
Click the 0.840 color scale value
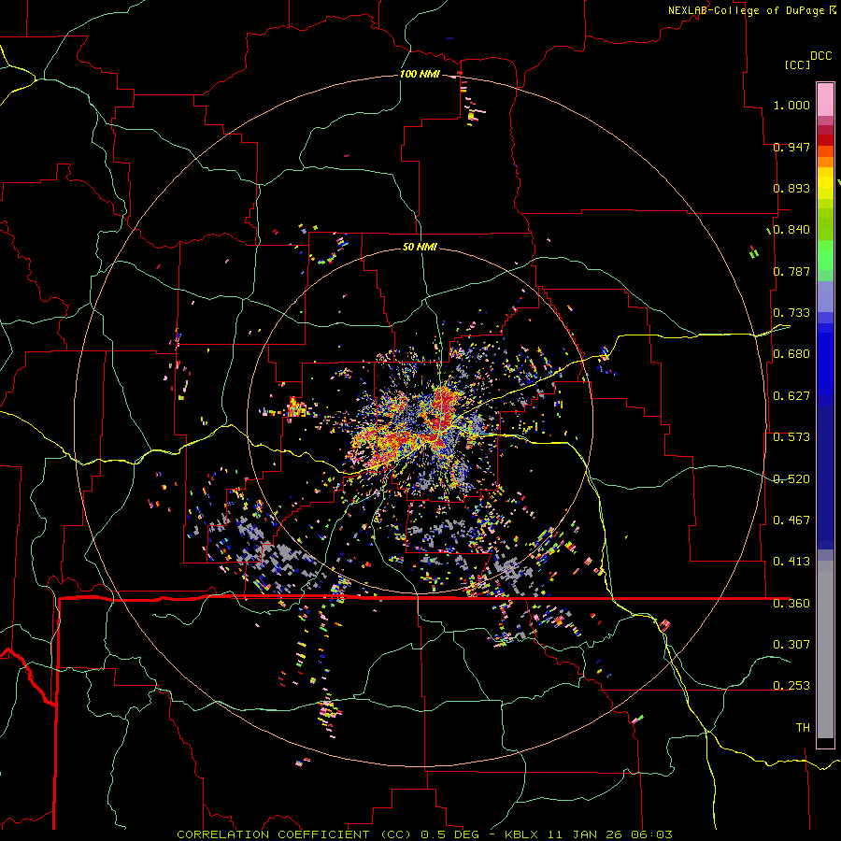click(x=791, y=229)
